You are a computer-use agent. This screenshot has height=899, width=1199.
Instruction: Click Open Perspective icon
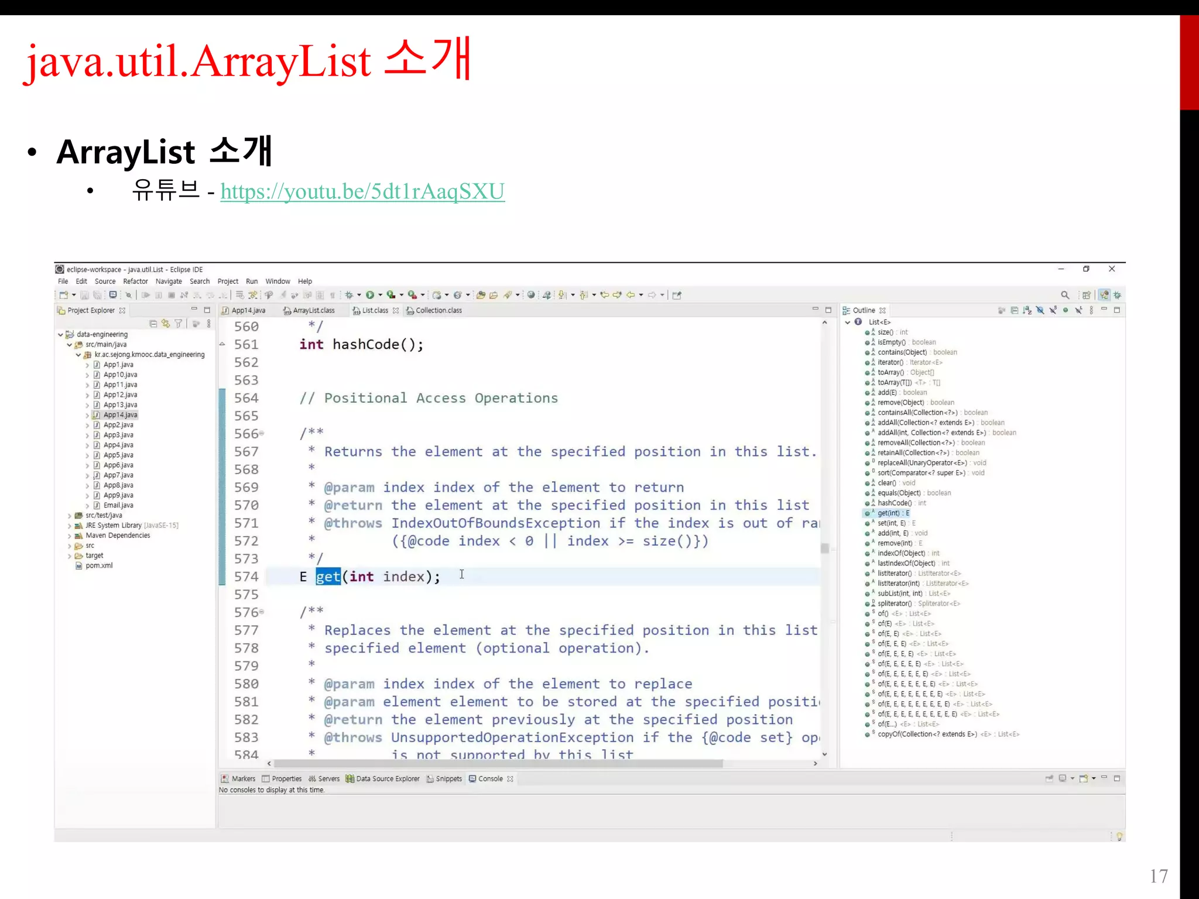tap(1087, 295)
